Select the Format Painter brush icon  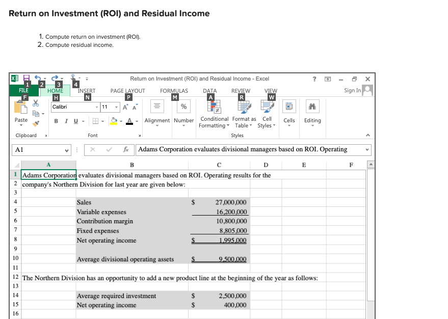[36, 124]
